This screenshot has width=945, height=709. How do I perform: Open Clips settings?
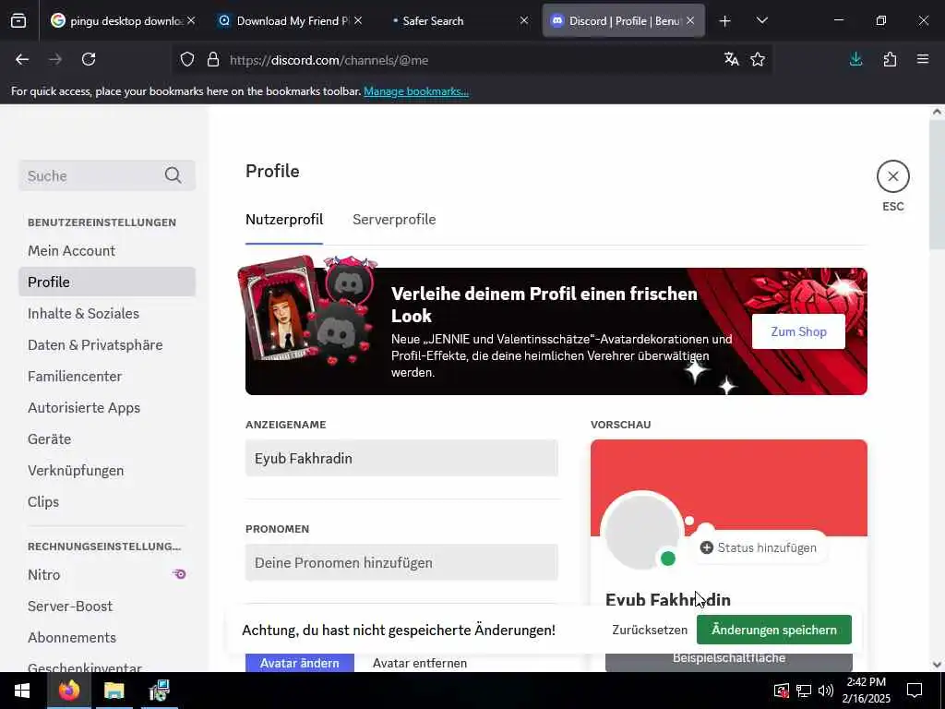[107, 501]
